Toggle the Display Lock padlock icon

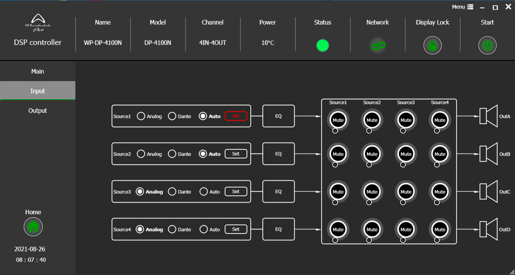pyautogui.click(x=432, y=46)
